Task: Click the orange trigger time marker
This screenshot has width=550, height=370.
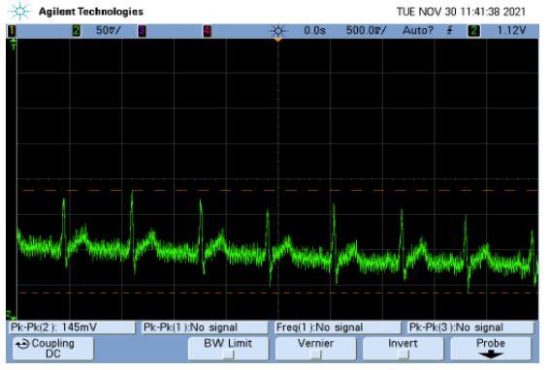Action: (x=277, y=41)
